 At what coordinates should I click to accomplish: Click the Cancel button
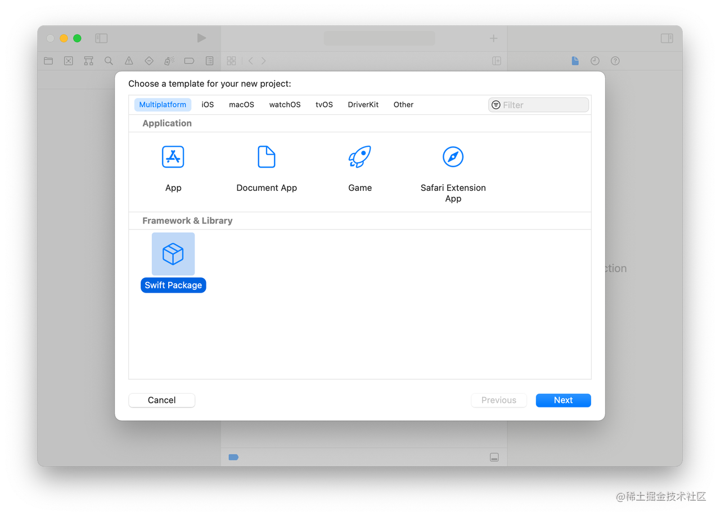[162, 400]
